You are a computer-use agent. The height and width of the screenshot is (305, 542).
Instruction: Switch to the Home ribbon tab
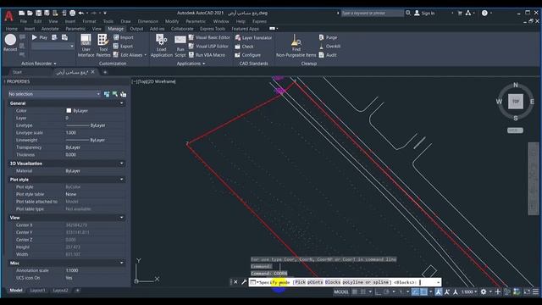coord(11,29)
